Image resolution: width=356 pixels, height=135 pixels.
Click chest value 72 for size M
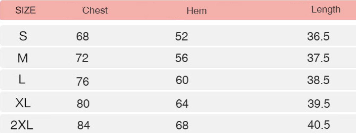82,58
